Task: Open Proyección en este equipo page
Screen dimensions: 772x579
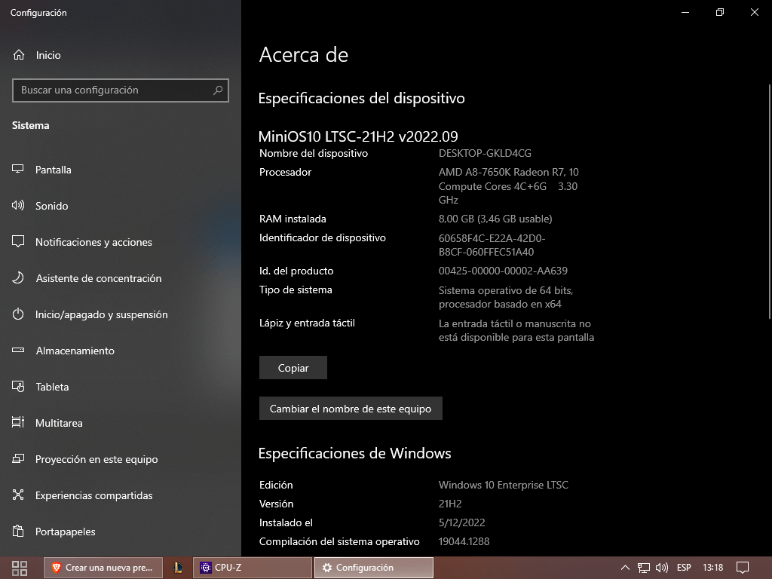Action: tap(121, 459)
